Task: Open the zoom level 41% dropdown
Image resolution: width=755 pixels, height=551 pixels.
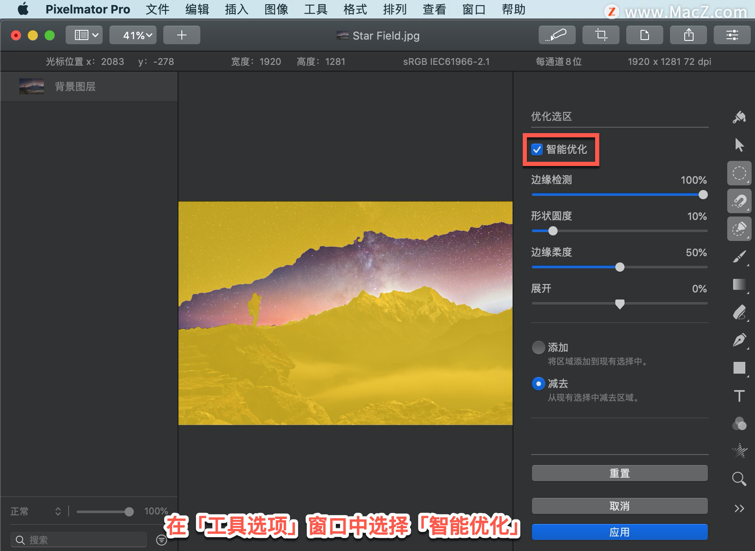Action: tap(133, 35)
